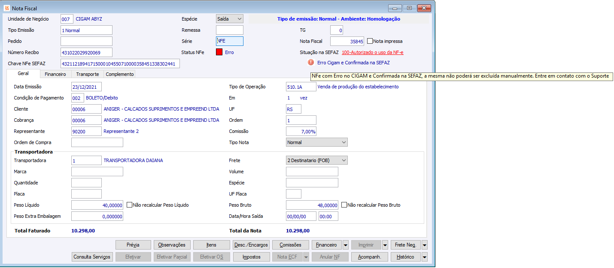
Task: Click the Chave NFe SEFAZ field
Action: tap(120, 63)
